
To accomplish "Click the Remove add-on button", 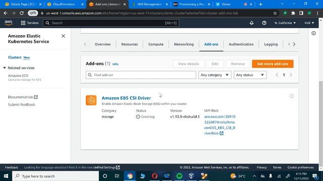I will pos(238,64).
